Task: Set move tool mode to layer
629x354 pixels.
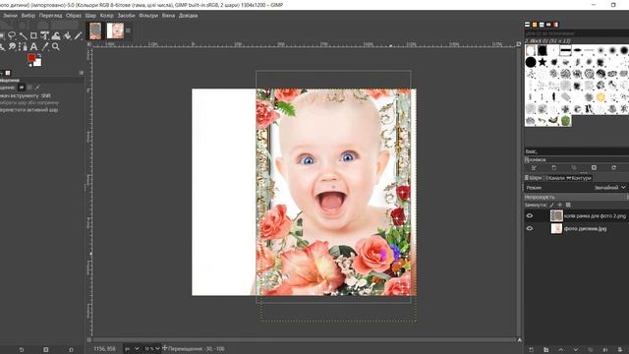Action: (22, 88)
